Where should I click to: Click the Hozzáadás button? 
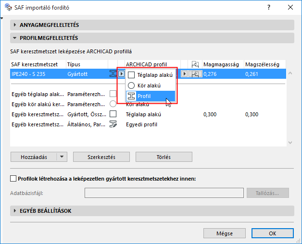pos(34,157)
